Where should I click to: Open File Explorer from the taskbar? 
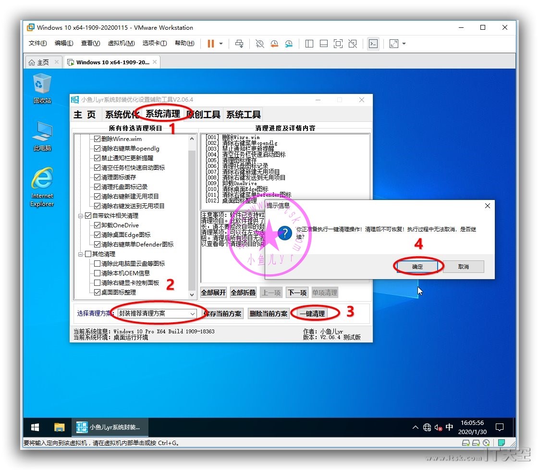pyautogui.click(x=60, y=427)
